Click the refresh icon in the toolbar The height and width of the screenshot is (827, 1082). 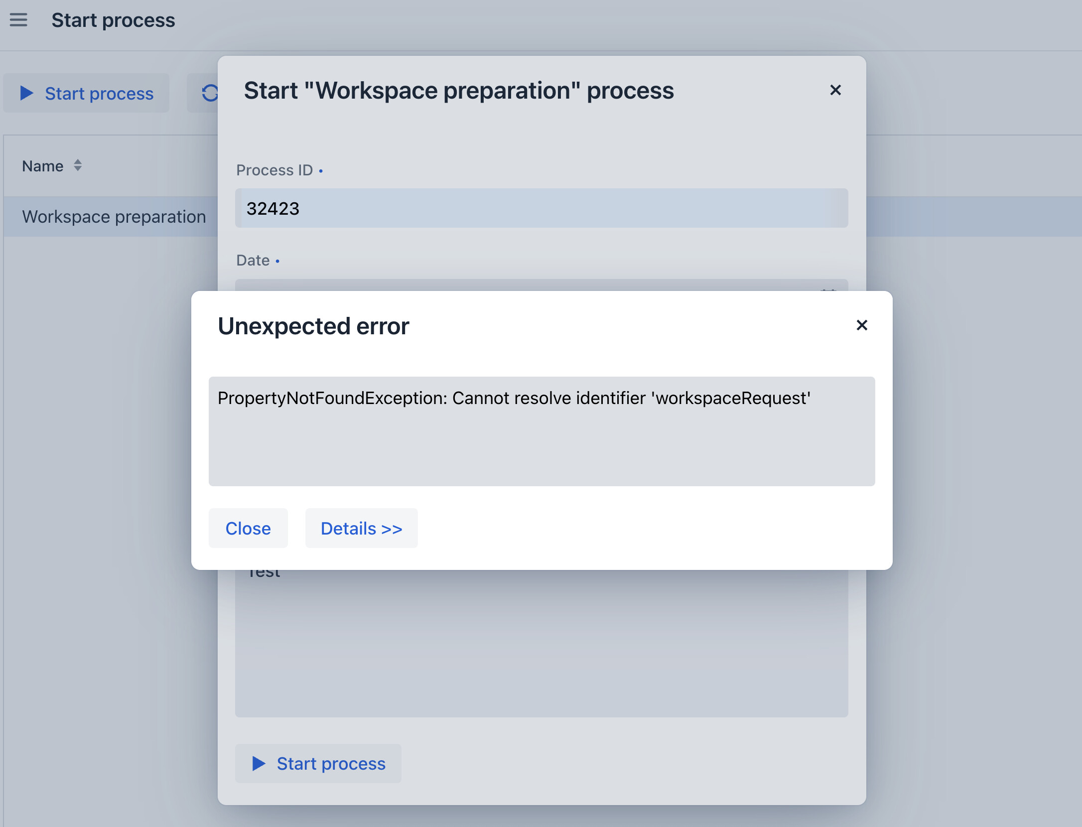(209, 93)
